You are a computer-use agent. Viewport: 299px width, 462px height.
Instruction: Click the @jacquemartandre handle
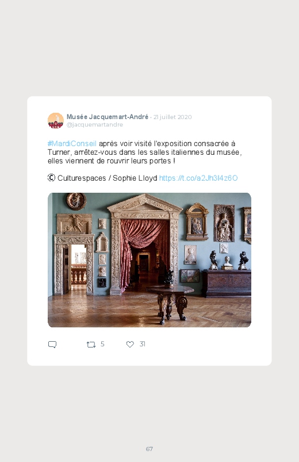point(94,125)
